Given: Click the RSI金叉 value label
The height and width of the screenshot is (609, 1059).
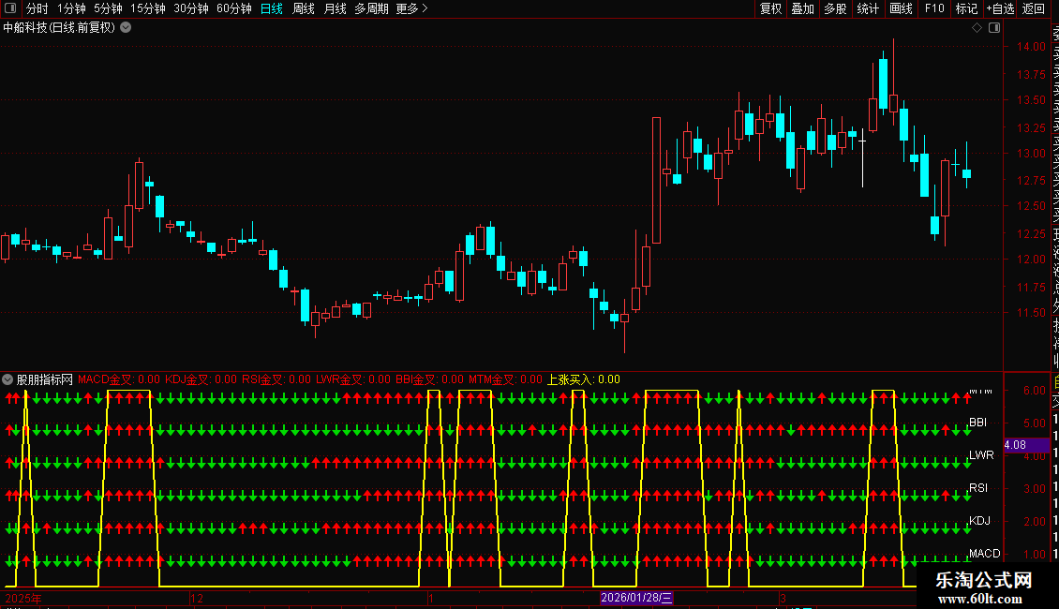Looking at the screenshot, I should point(276,379).
